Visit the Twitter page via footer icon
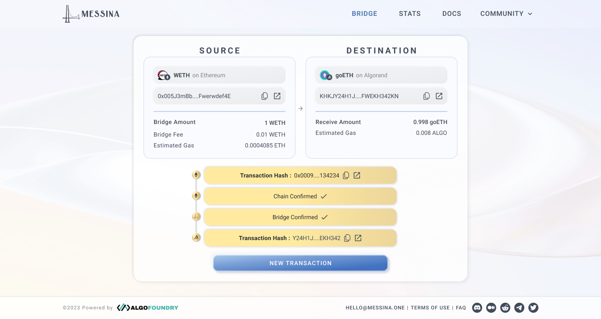The image size is (601, 319). click(x=533, y=308)
